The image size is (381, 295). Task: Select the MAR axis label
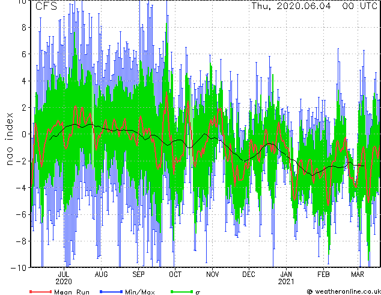tap(358, 275)
